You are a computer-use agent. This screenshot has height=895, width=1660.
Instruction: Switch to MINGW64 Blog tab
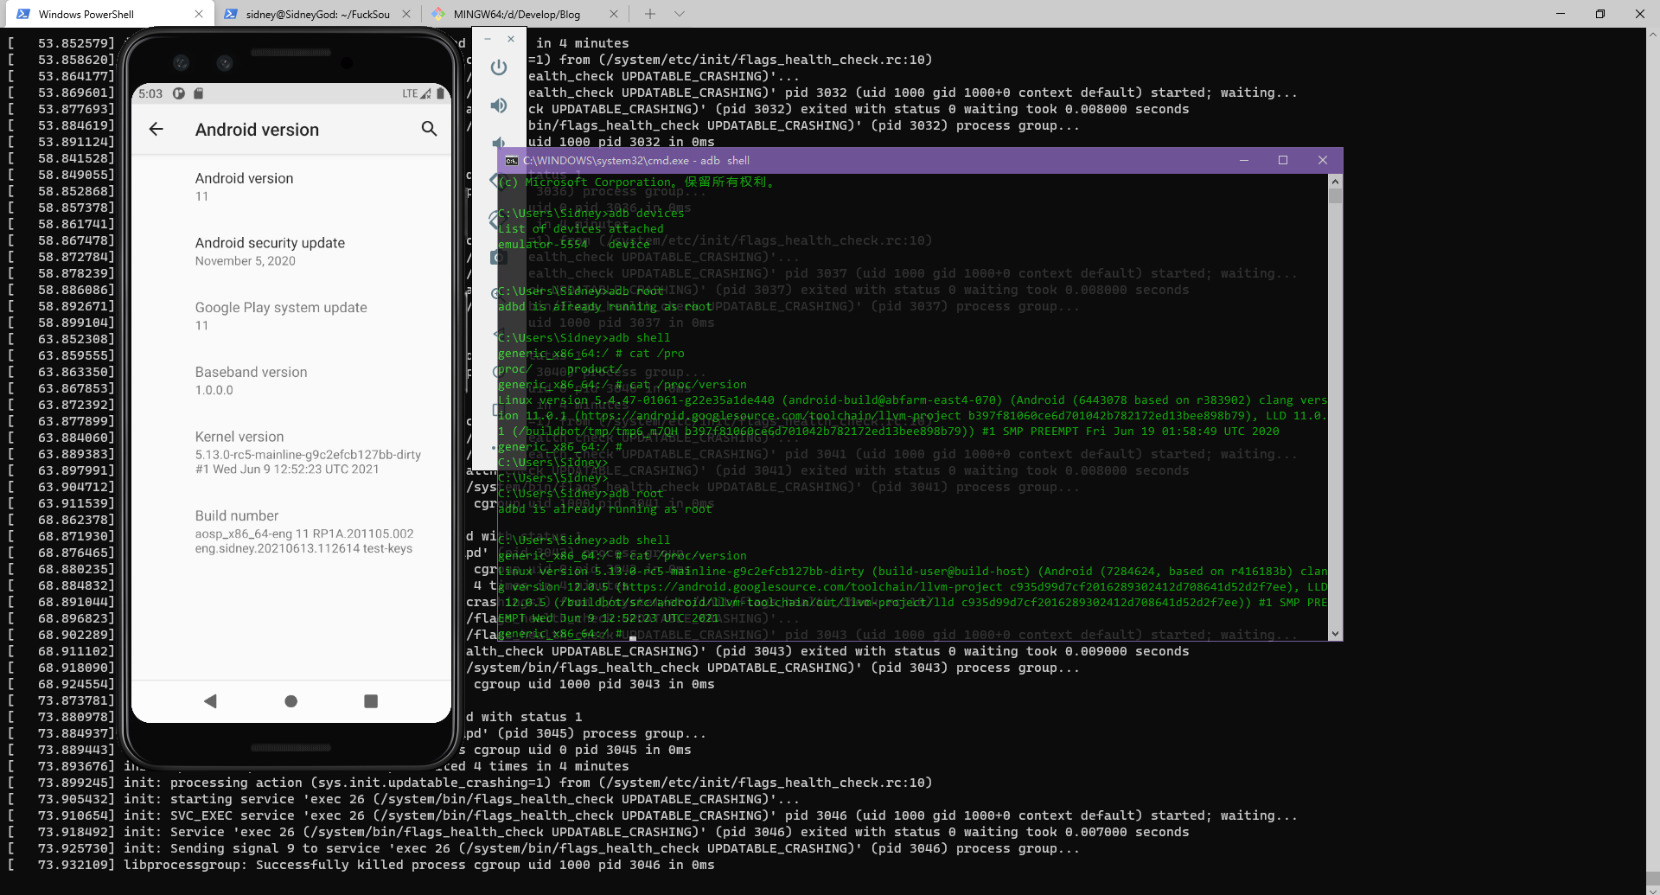[x=517, y=14]
